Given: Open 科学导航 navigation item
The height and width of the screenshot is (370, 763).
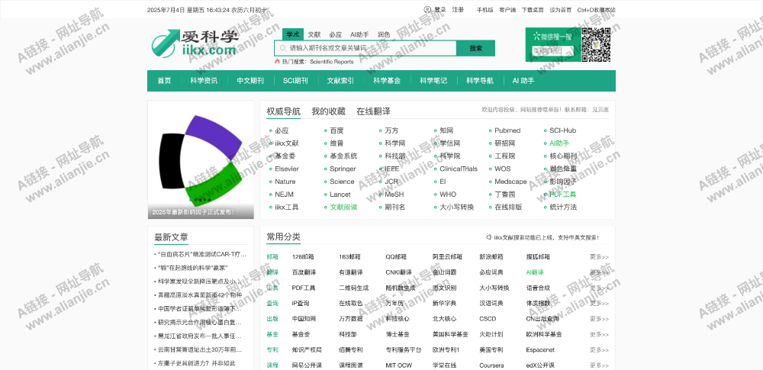Looking at the screenshot, I should click(480, 81).
